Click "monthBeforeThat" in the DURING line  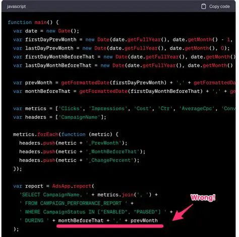81,220
